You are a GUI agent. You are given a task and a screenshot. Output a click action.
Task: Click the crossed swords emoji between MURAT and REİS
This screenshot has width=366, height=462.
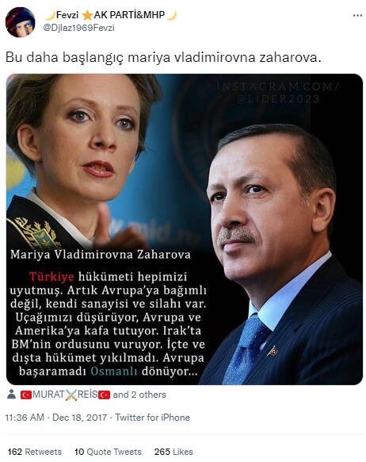tap(71, 395)
